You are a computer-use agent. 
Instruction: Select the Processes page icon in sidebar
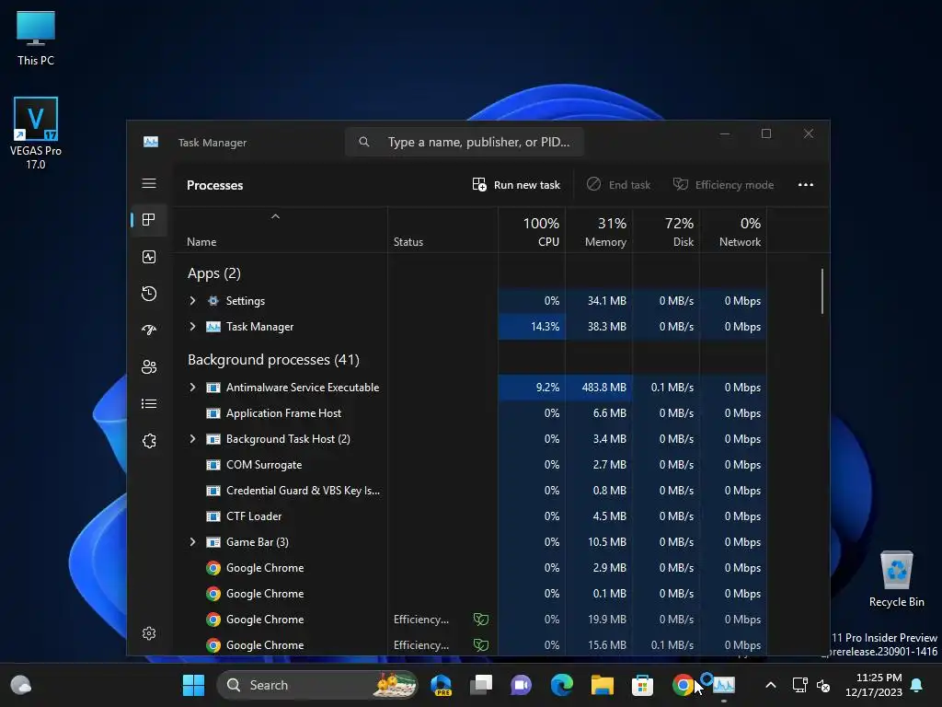149,219
